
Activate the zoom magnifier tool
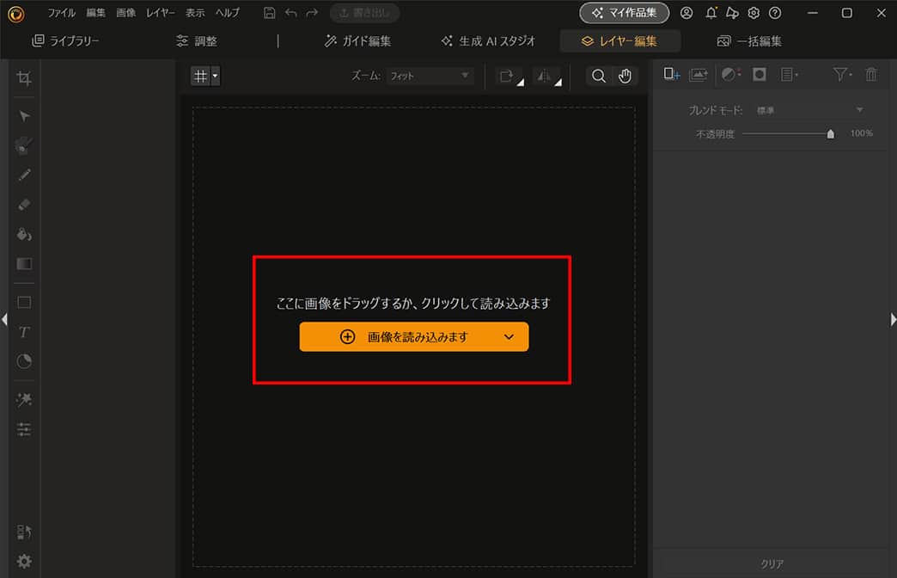click(599, 76)
